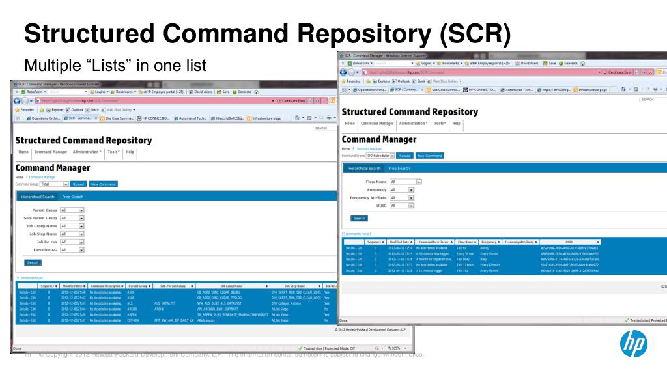This screenshot has height=375, width=667.
Task: Click Details - Edit for ALS_CATALYST row
Action: click(27, 303)
